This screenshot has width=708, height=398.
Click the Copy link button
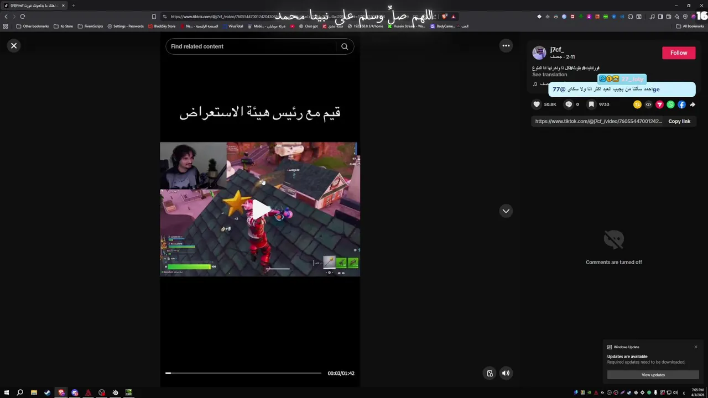[679, 122]
